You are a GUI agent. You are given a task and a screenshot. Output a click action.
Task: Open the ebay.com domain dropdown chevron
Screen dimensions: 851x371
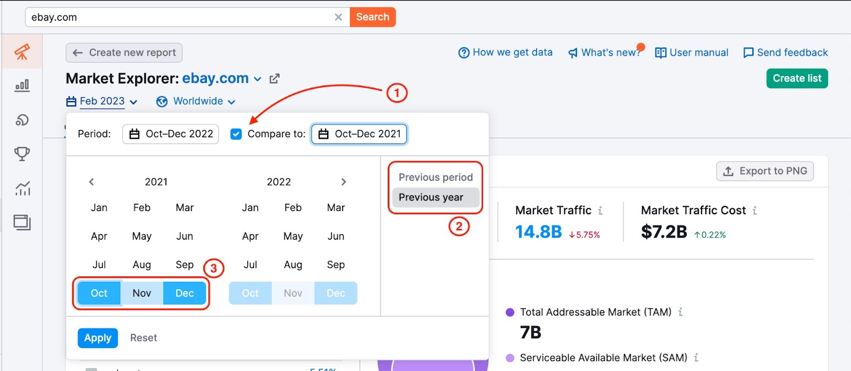click(257, 79)
